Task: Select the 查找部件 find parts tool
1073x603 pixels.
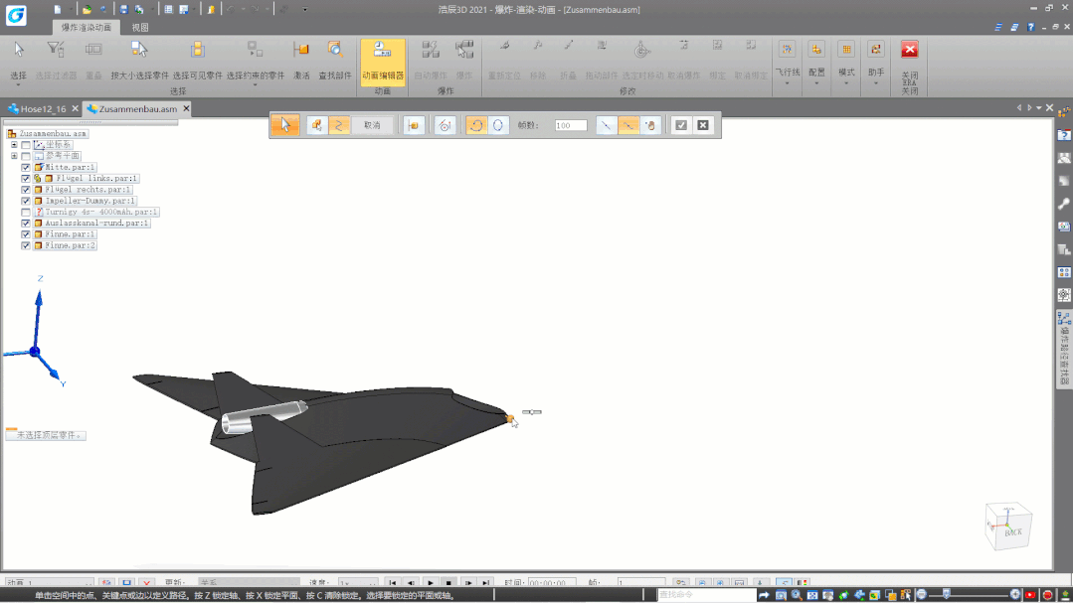Action: [x=335, y=50]
